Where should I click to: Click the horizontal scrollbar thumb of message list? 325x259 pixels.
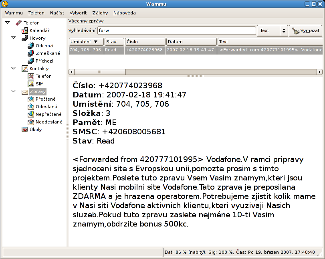pos(100,72)
